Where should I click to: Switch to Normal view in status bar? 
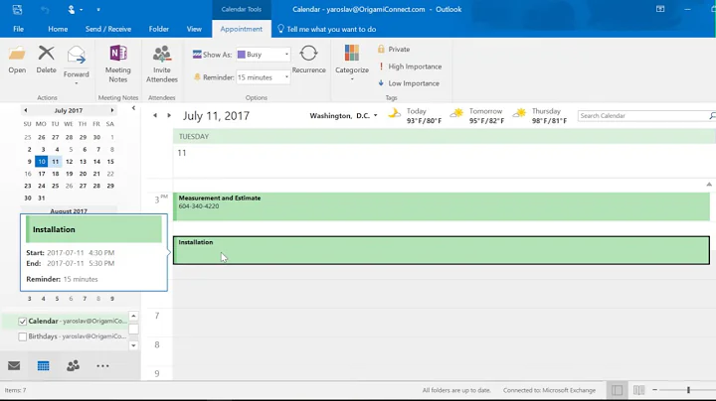617,390
